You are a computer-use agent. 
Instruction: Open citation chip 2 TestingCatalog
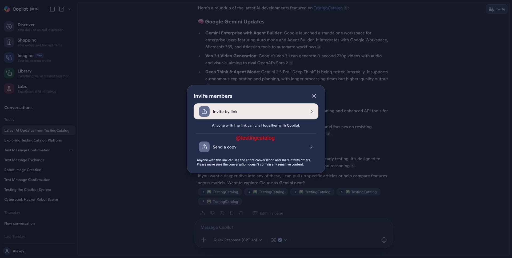266,192
